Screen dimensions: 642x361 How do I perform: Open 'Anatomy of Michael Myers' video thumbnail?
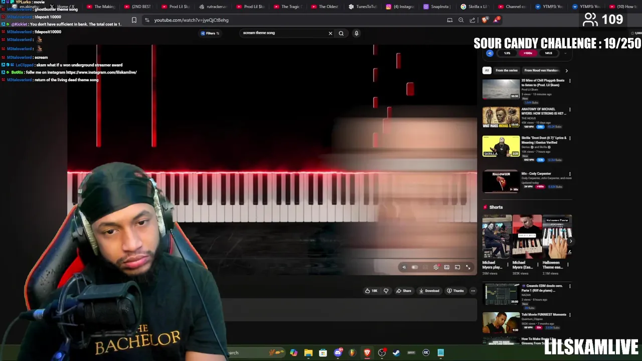[x=501, y=117]
